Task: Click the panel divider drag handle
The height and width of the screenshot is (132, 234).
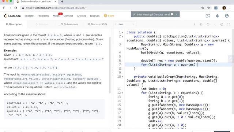Action: pyautogui.click(x=112, y=72)
